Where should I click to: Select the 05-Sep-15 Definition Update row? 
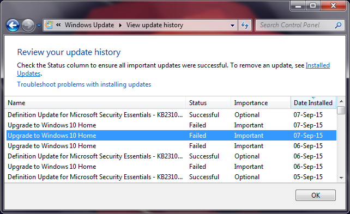(x=171, y=177)
